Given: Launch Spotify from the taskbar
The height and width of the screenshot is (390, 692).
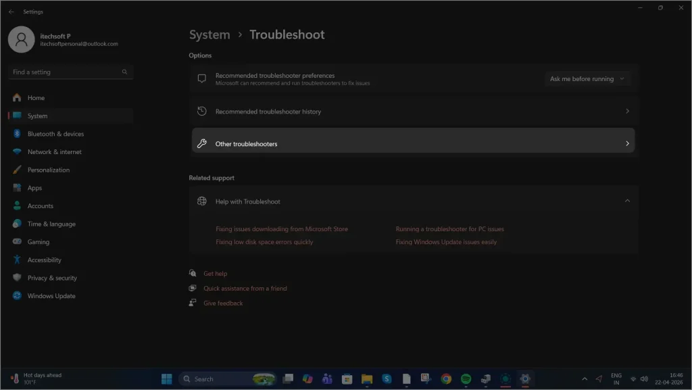Looking at the screenshot, I should tap(465, 379).
